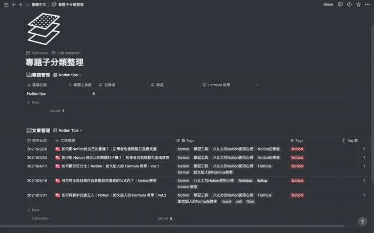Favorite this page with the star
The image size is (374, 233).
pyautogui.click(x=358, y=5)
